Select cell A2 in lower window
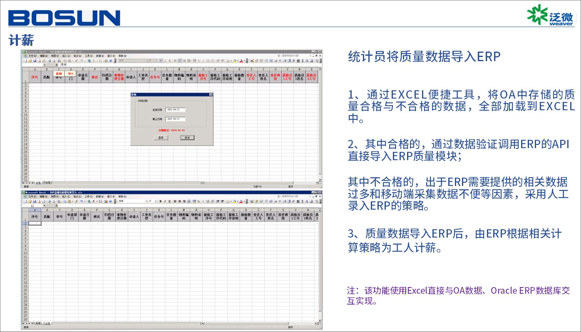Screen dimensions: 581x332 pyautogui.click(x=35, y=223)
